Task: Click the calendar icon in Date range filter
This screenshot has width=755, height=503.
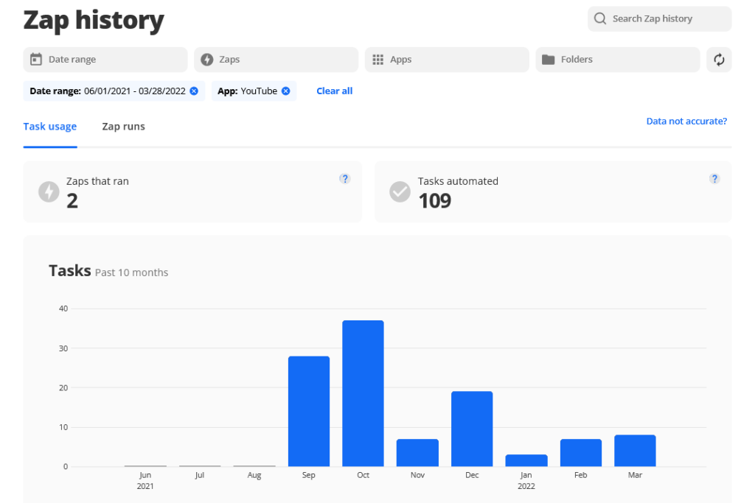Action: click(36, 59)
